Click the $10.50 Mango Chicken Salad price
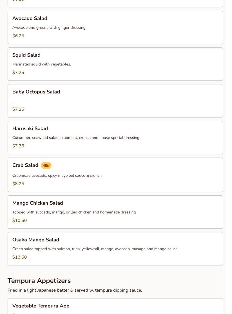Screen dimensions: 232x314 pyautogui.click(x=20, y=221)
